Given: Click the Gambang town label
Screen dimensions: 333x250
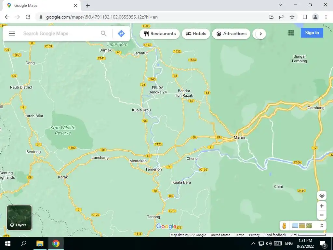Looking at the screenshot, I should tap(316, 108).
